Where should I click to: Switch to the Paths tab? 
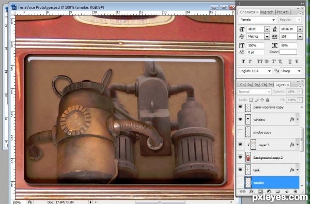pyautogui.click(x=271, y=85)
